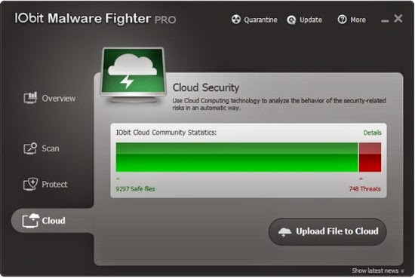Select the Cloud tab label
415x278 pixels.
pos(54,221)
